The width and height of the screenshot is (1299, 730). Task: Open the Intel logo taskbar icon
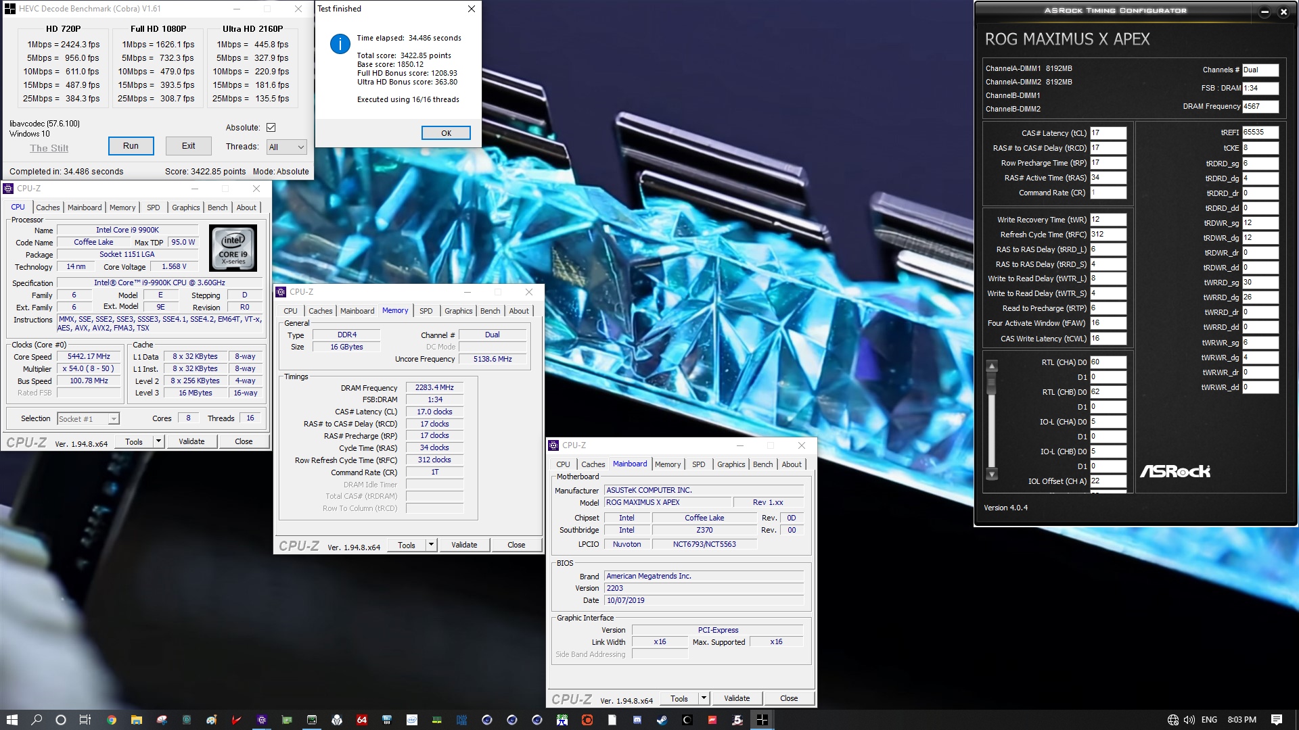[412, 720]
